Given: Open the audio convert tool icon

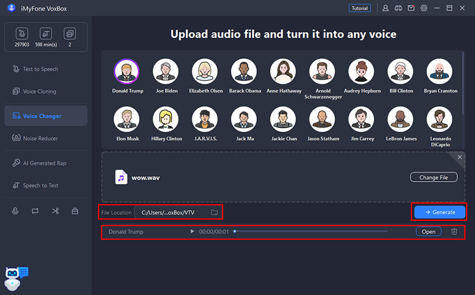Looking at the screenshot, I should tap(35, 211).
